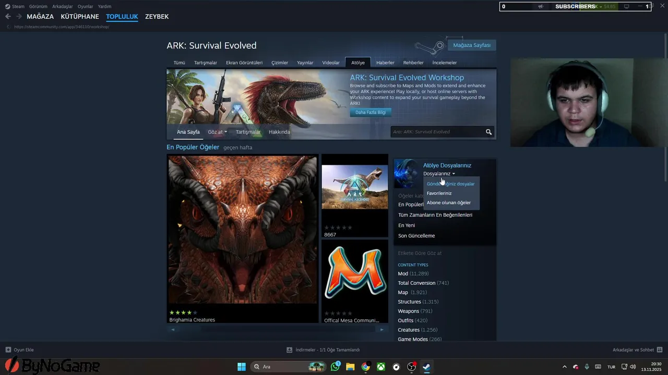Open the Windows Start menu

pos(242,367)
